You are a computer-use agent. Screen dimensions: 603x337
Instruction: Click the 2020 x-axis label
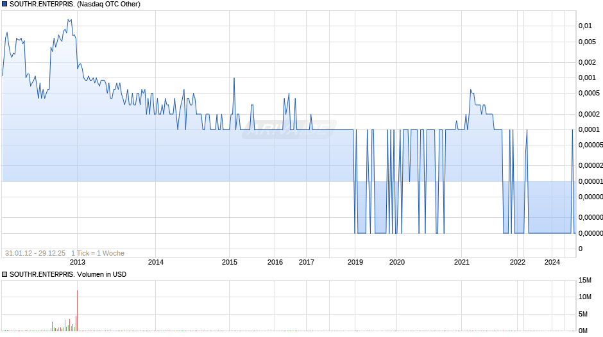click(397, 262)
